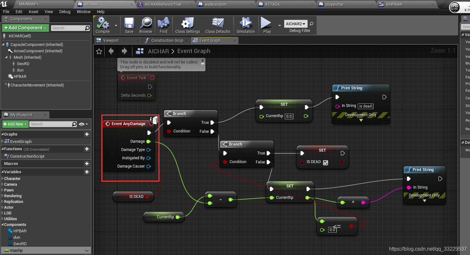The width and height of the screenshot is (470, 255).
Task: Click the bookmark star icon in graph
Action: (x=99, y=51)
